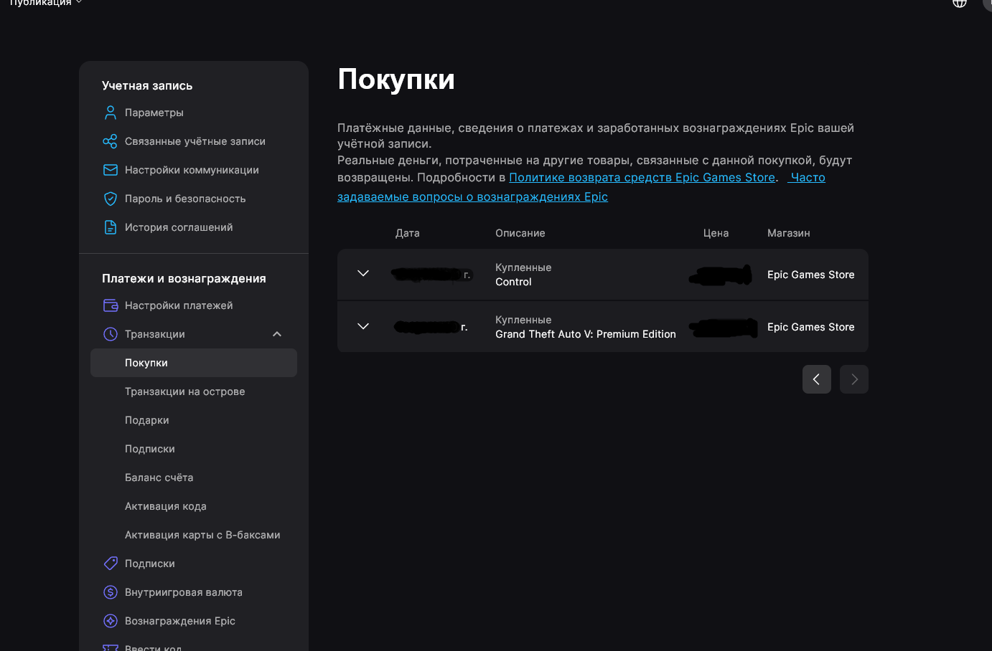Click the tag icon beside Подписки
This screenshot has height=651, width=992.
pyautogui.click(x=110, y=564)
